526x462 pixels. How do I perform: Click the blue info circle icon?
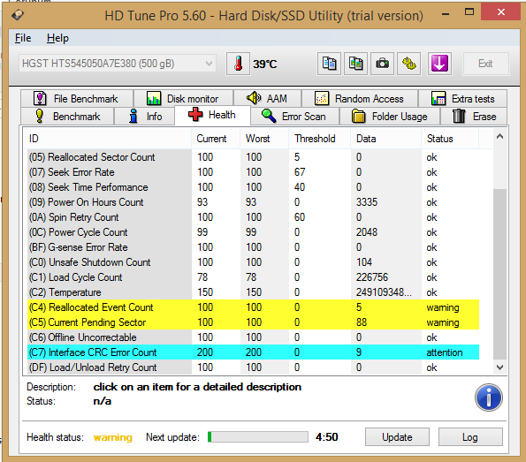click(x=488, y=398)
